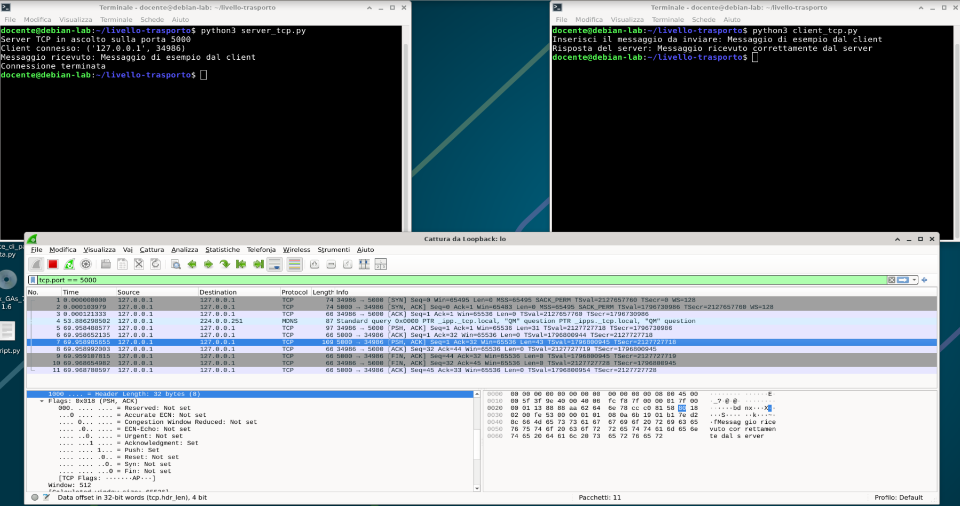The width and height of the screenshot is (960, 506).
Task: Select packet 1 SYN row
Action: 482,300
